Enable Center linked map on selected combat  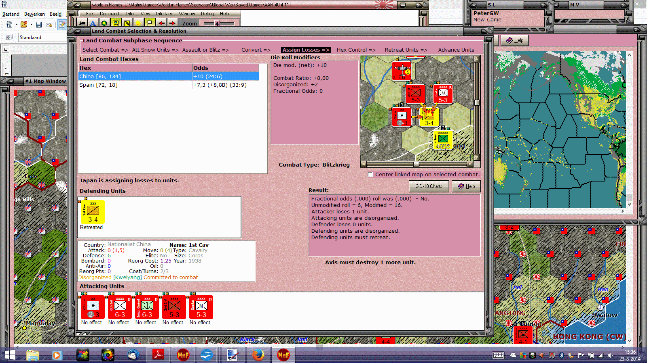click(370, 175)
